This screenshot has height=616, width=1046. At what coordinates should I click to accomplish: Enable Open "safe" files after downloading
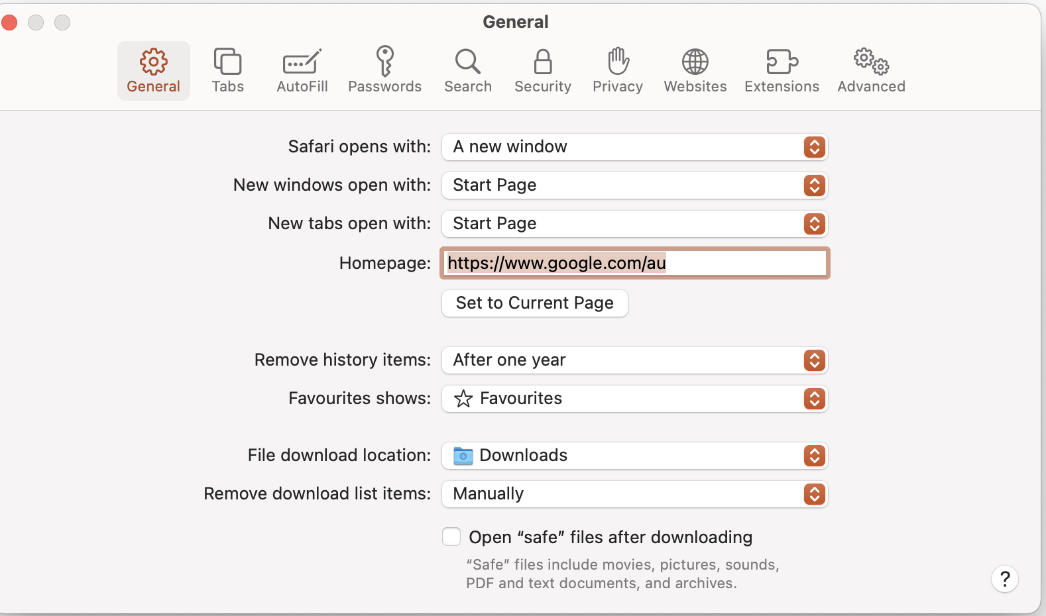click(x=451, y=537)
